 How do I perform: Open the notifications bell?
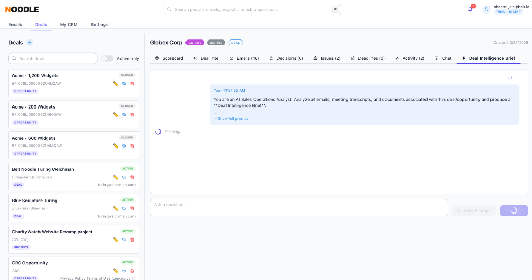(x=470, y=9)
